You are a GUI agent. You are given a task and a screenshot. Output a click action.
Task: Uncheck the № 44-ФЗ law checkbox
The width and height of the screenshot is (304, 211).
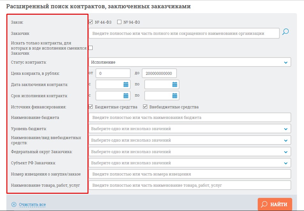click(x=91, y=22)
